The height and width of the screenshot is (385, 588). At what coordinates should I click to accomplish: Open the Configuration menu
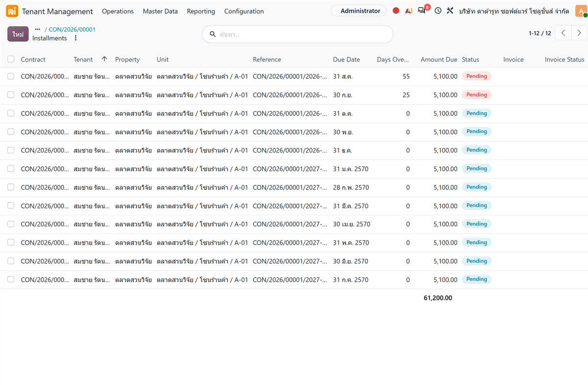[244, 11]
